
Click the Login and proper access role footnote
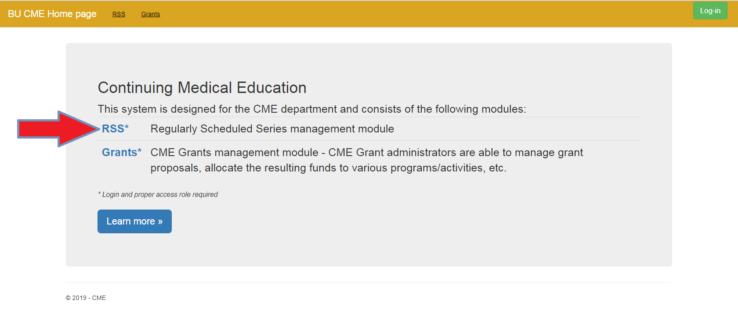tap(158, 194)
